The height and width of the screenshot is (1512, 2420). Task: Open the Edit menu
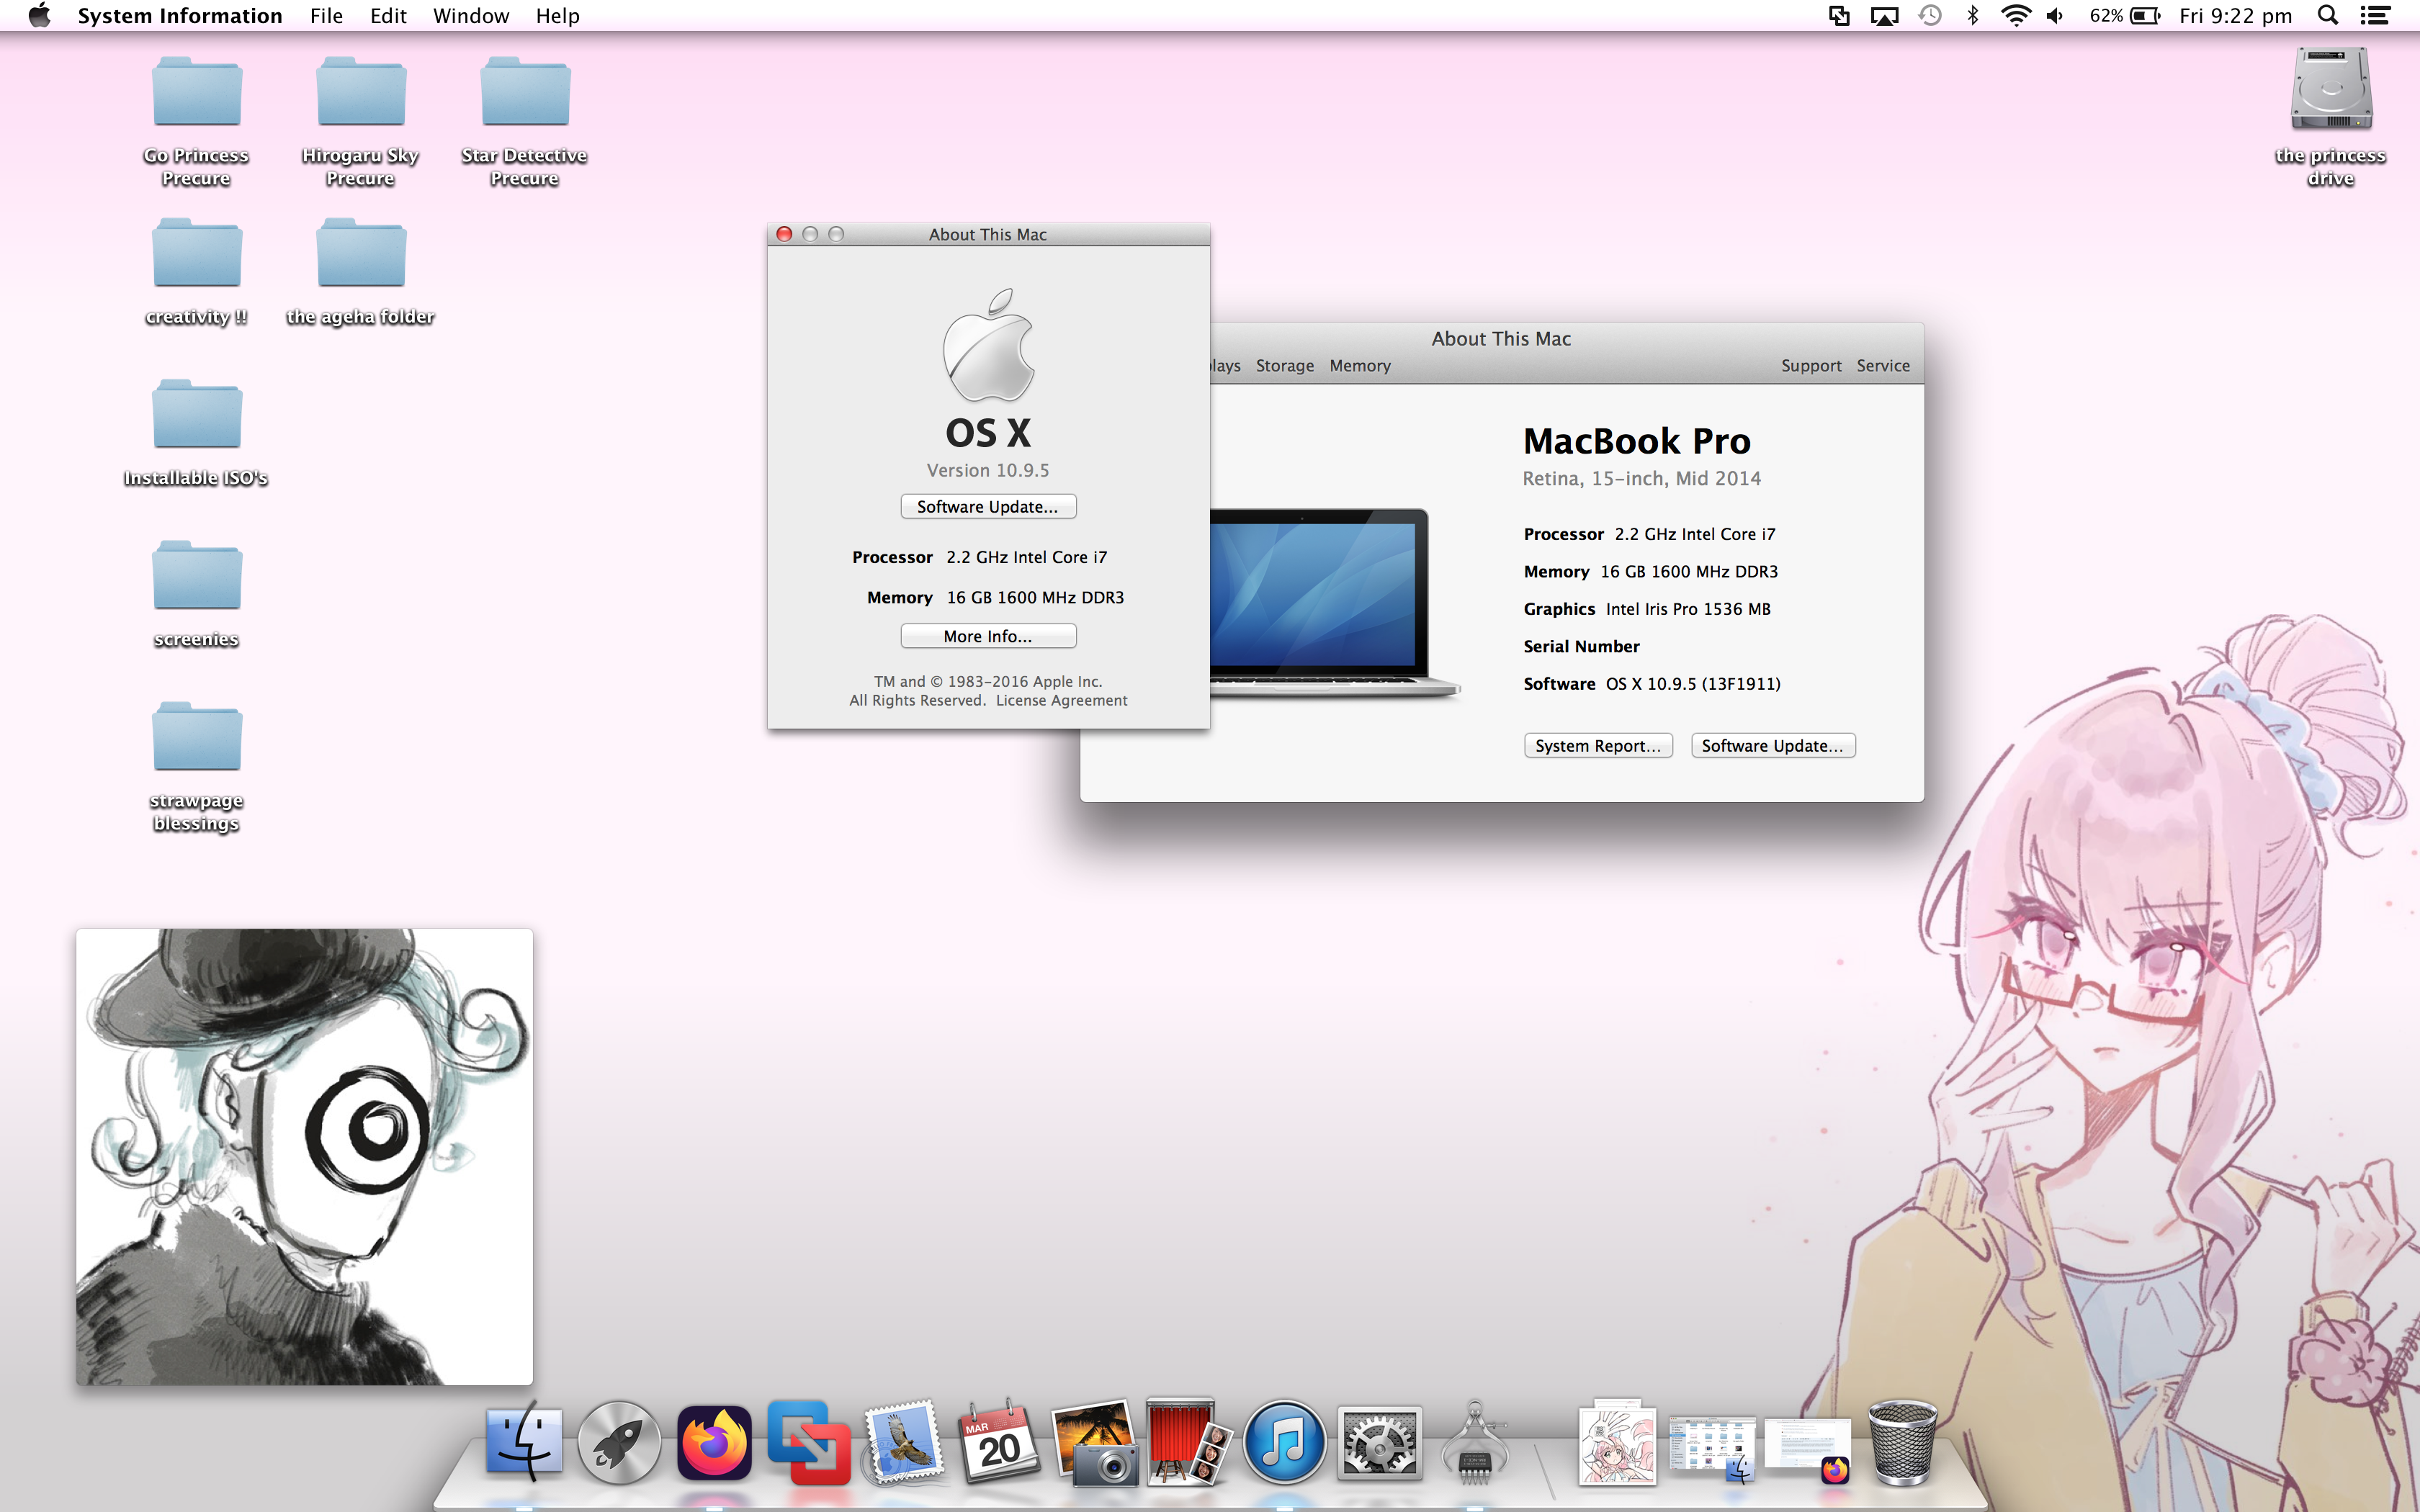click(x=388, y=16)
